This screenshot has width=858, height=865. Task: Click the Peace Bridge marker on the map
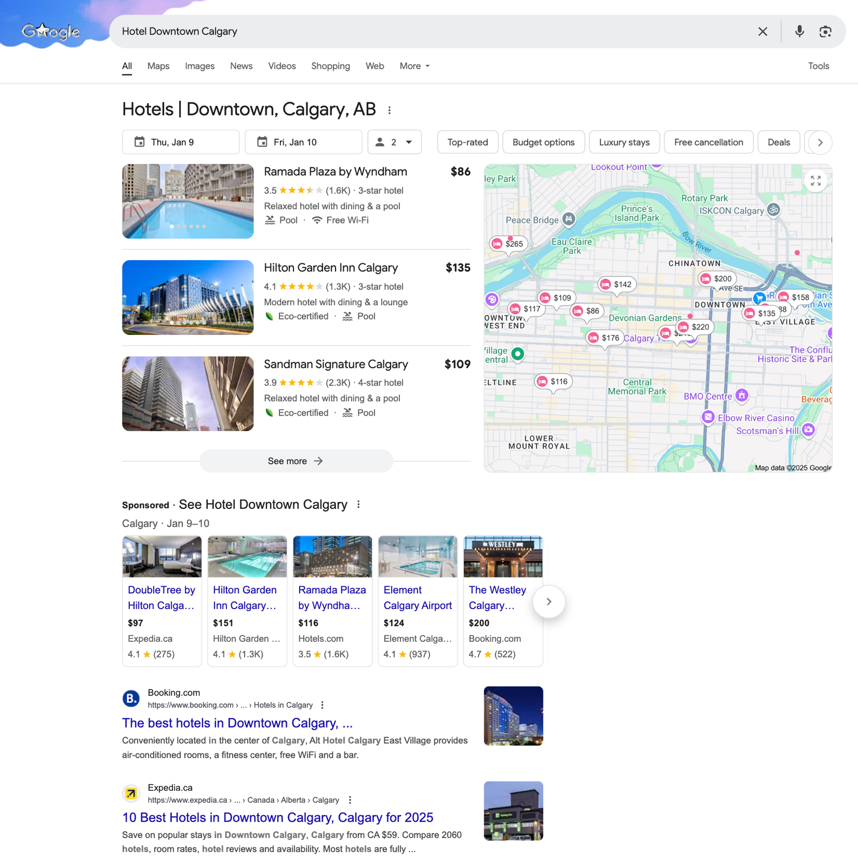point(568,219)
